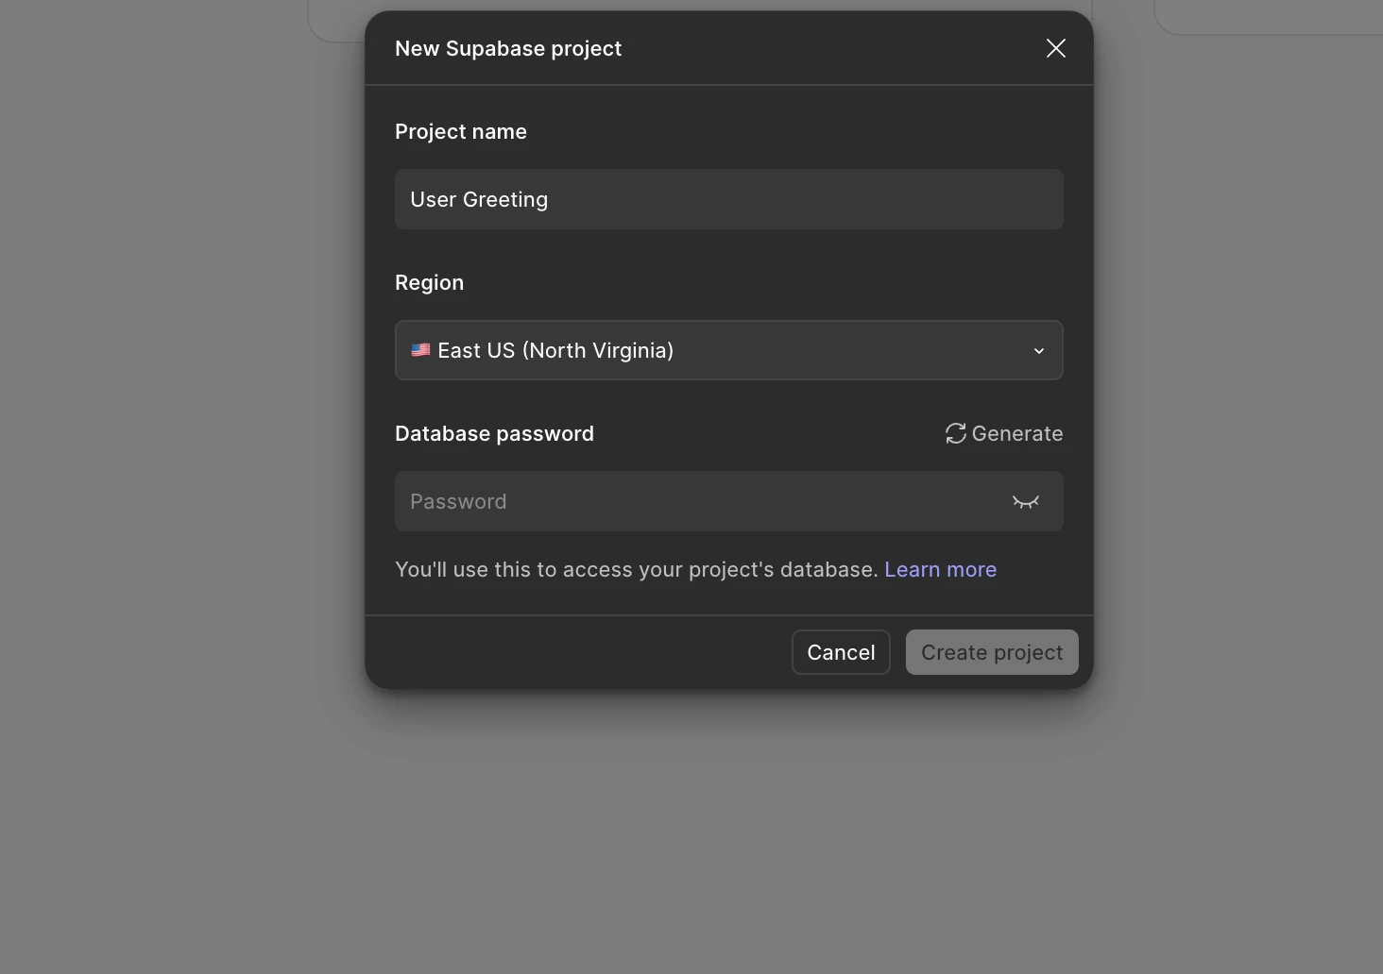Click the helper text about database access
Viewport: 1383px width, 974px height.
point(636,569)
